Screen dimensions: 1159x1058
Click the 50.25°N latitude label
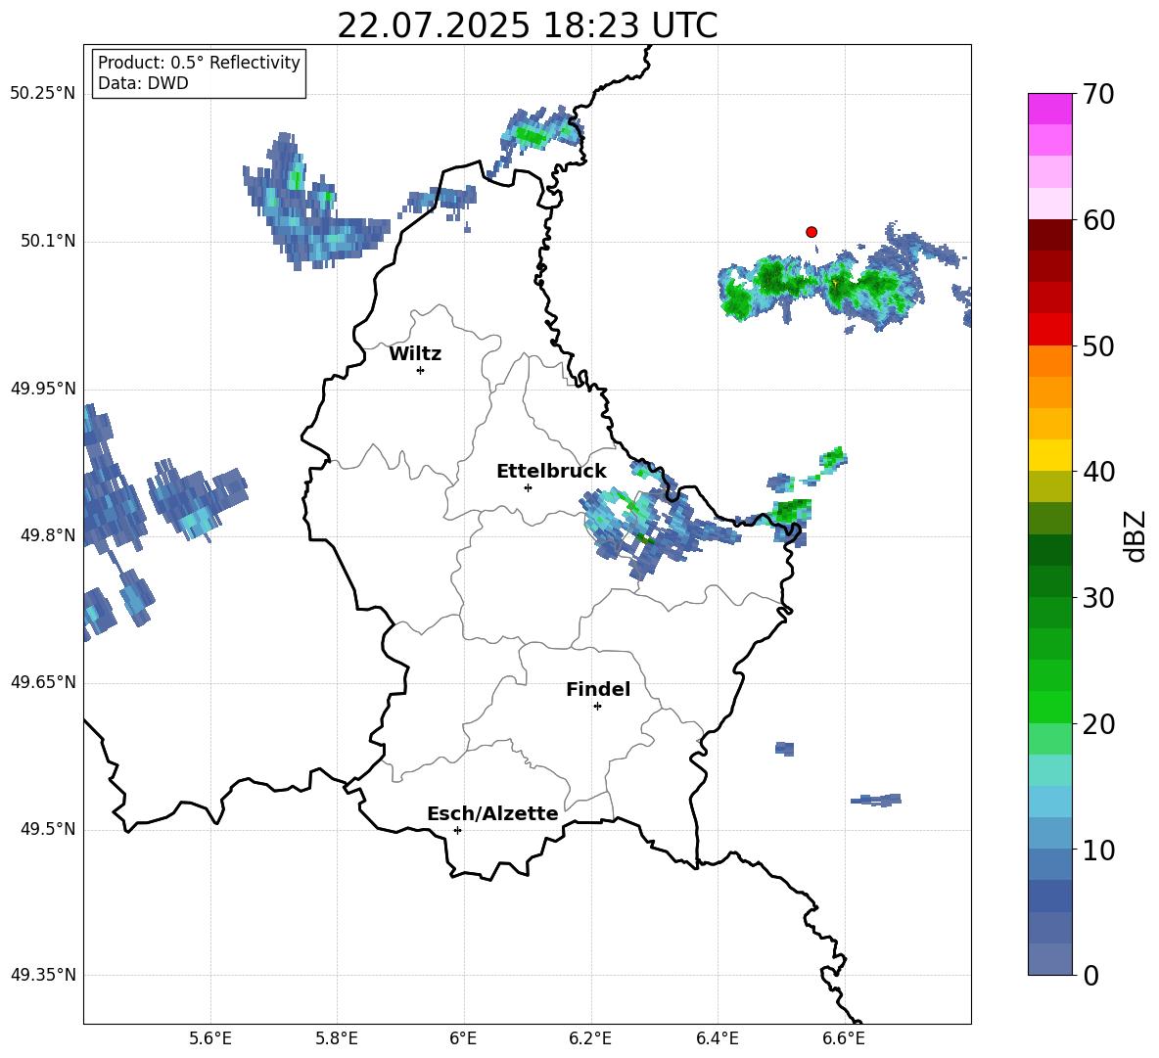pyautogui.click(x=43, y=94)
